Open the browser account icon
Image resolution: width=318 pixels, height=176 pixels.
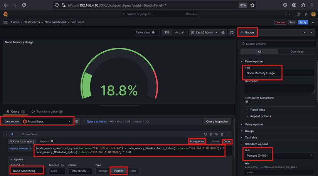pos(294,5)
